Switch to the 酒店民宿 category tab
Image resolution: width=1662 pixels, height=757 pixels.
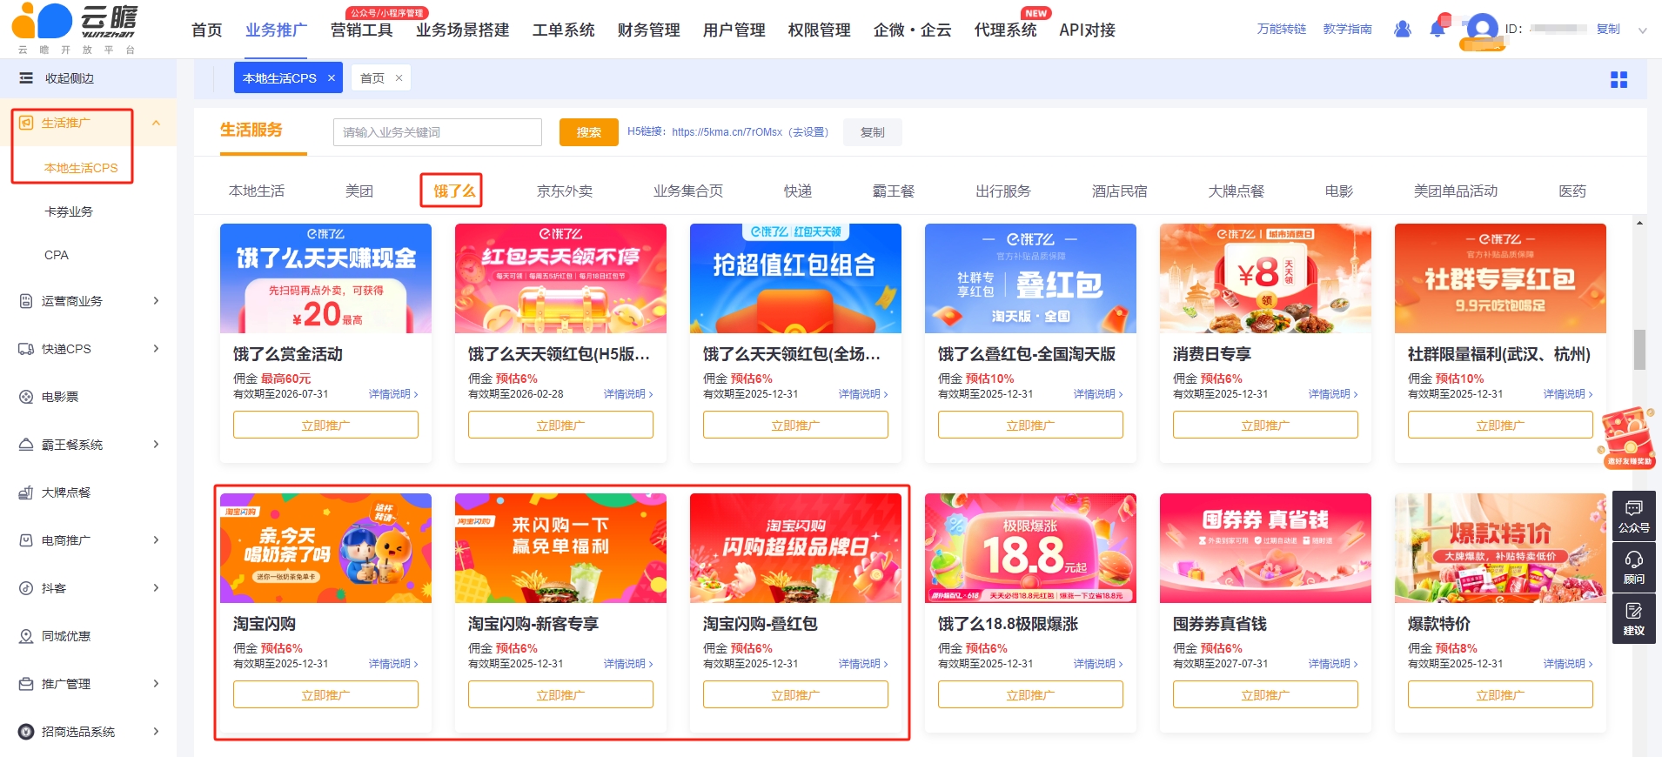coord(1120,191)
